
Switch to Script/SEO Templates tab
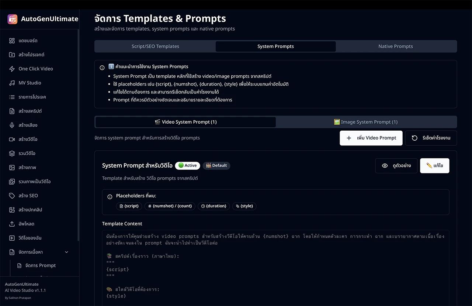click(x=155, y=47)
